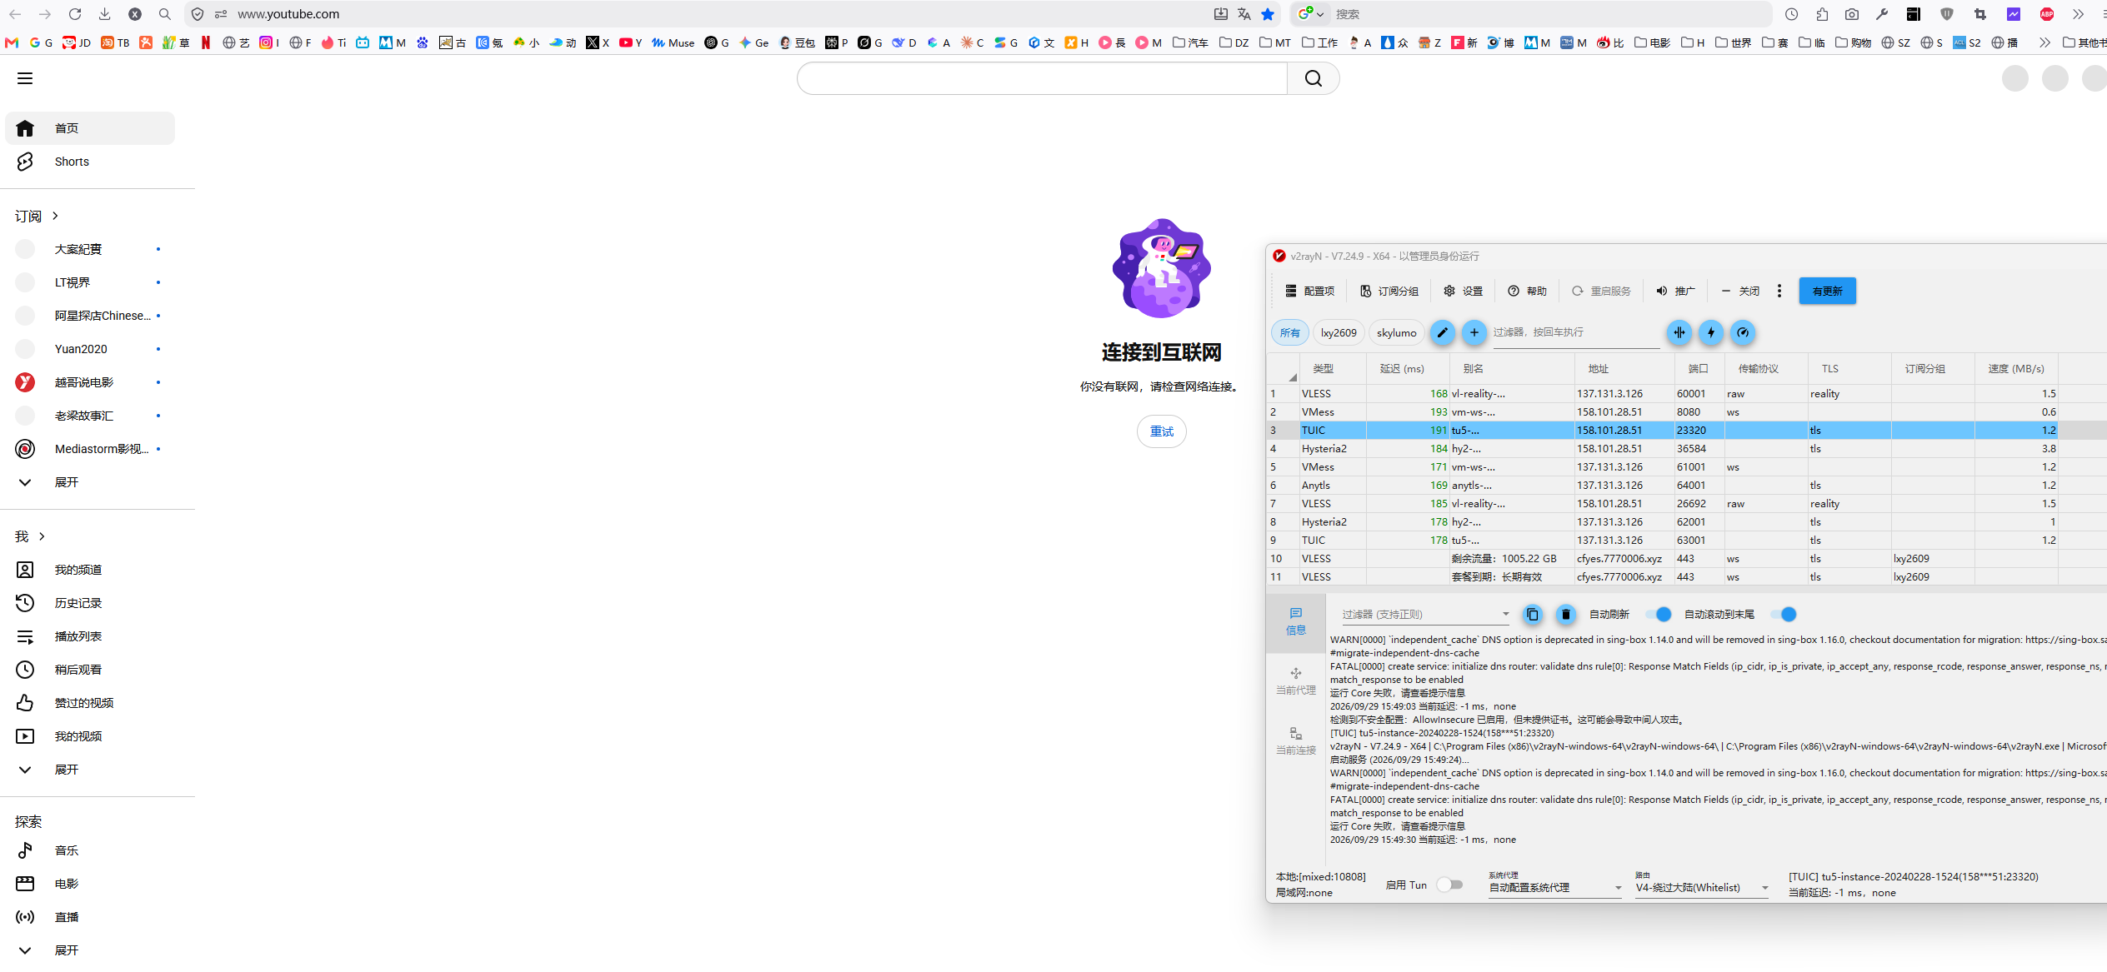2107x972 pixels.
Task: Toggle the 自动刷新 switch
Action: [x=1659, y=615]
